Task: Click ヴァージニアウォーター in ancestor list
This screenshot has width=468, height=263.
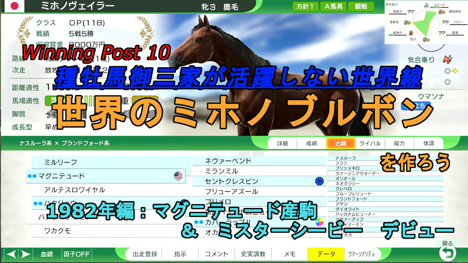Action: click(x=357, y=173)
